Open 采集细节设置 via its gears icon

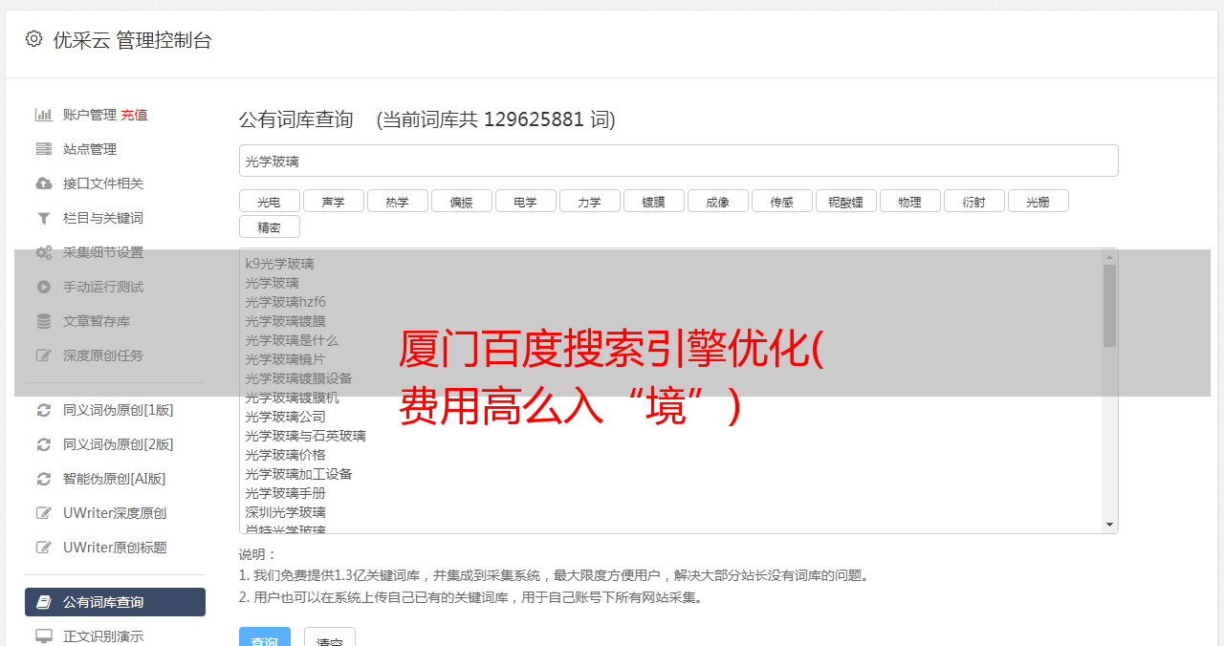click(x=44, y=252)
